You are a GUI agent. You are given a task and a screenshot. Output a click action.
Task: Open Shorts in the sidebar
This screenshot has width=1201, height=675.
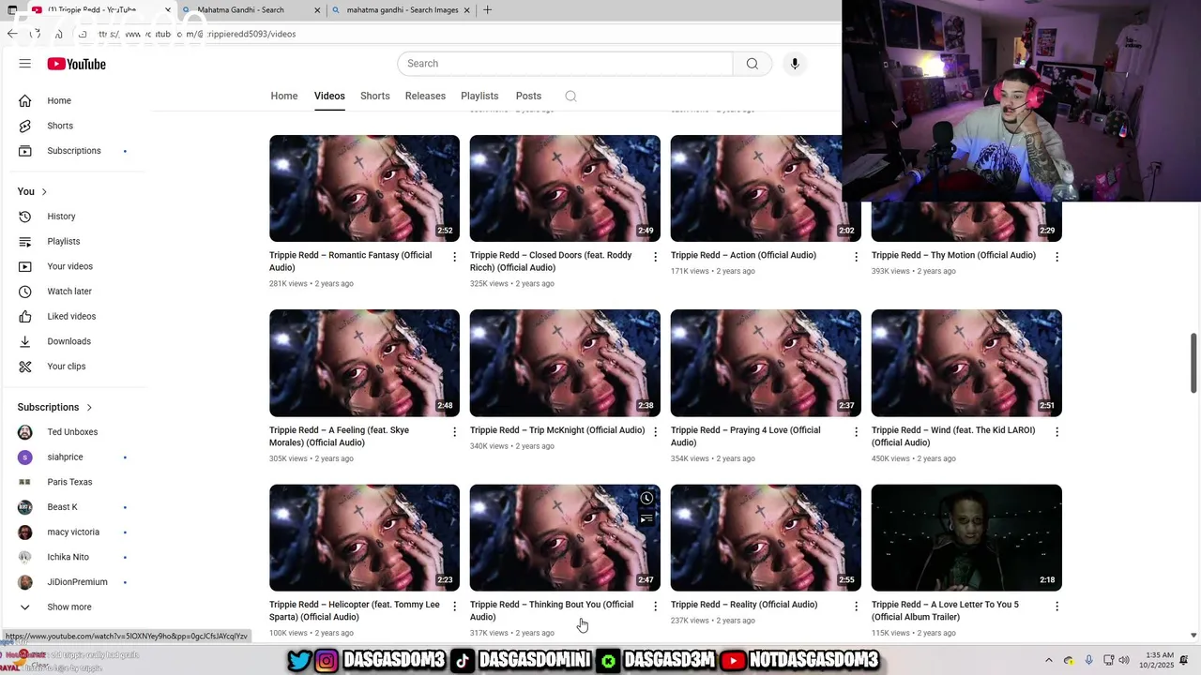coord(75,126)
